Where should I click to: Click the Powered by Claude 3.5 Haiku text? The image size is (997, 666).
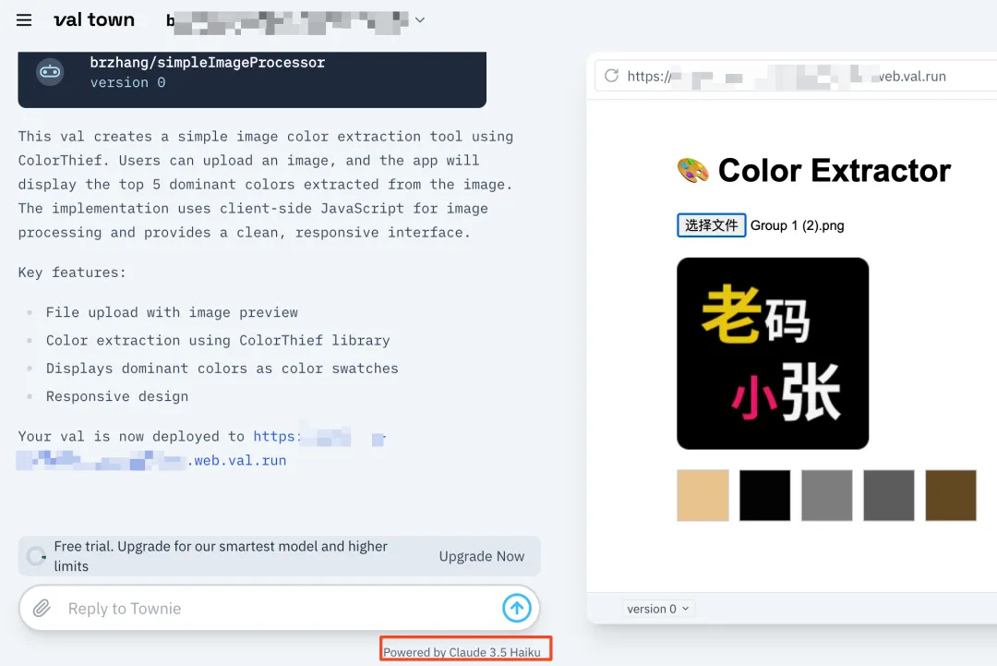coord(462,652)
